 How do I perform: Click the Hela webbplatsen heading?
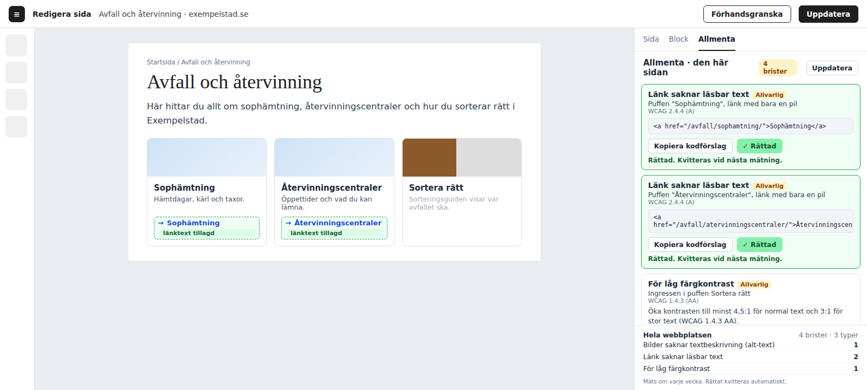pyautogui.click(x=677, y=335)
